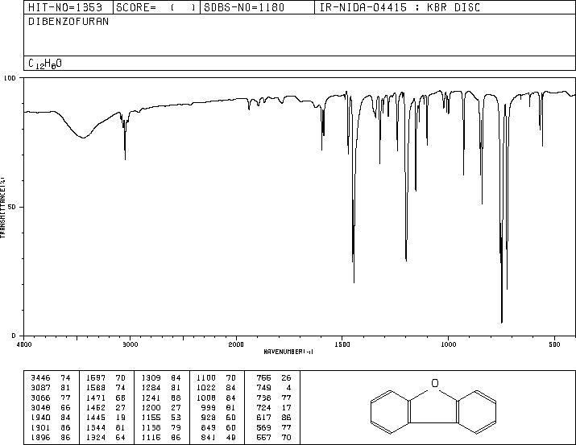This screenshot has width=576, height=445.
Task: Click the WAVENUMBER x-axis title
Action: [288, 352]
